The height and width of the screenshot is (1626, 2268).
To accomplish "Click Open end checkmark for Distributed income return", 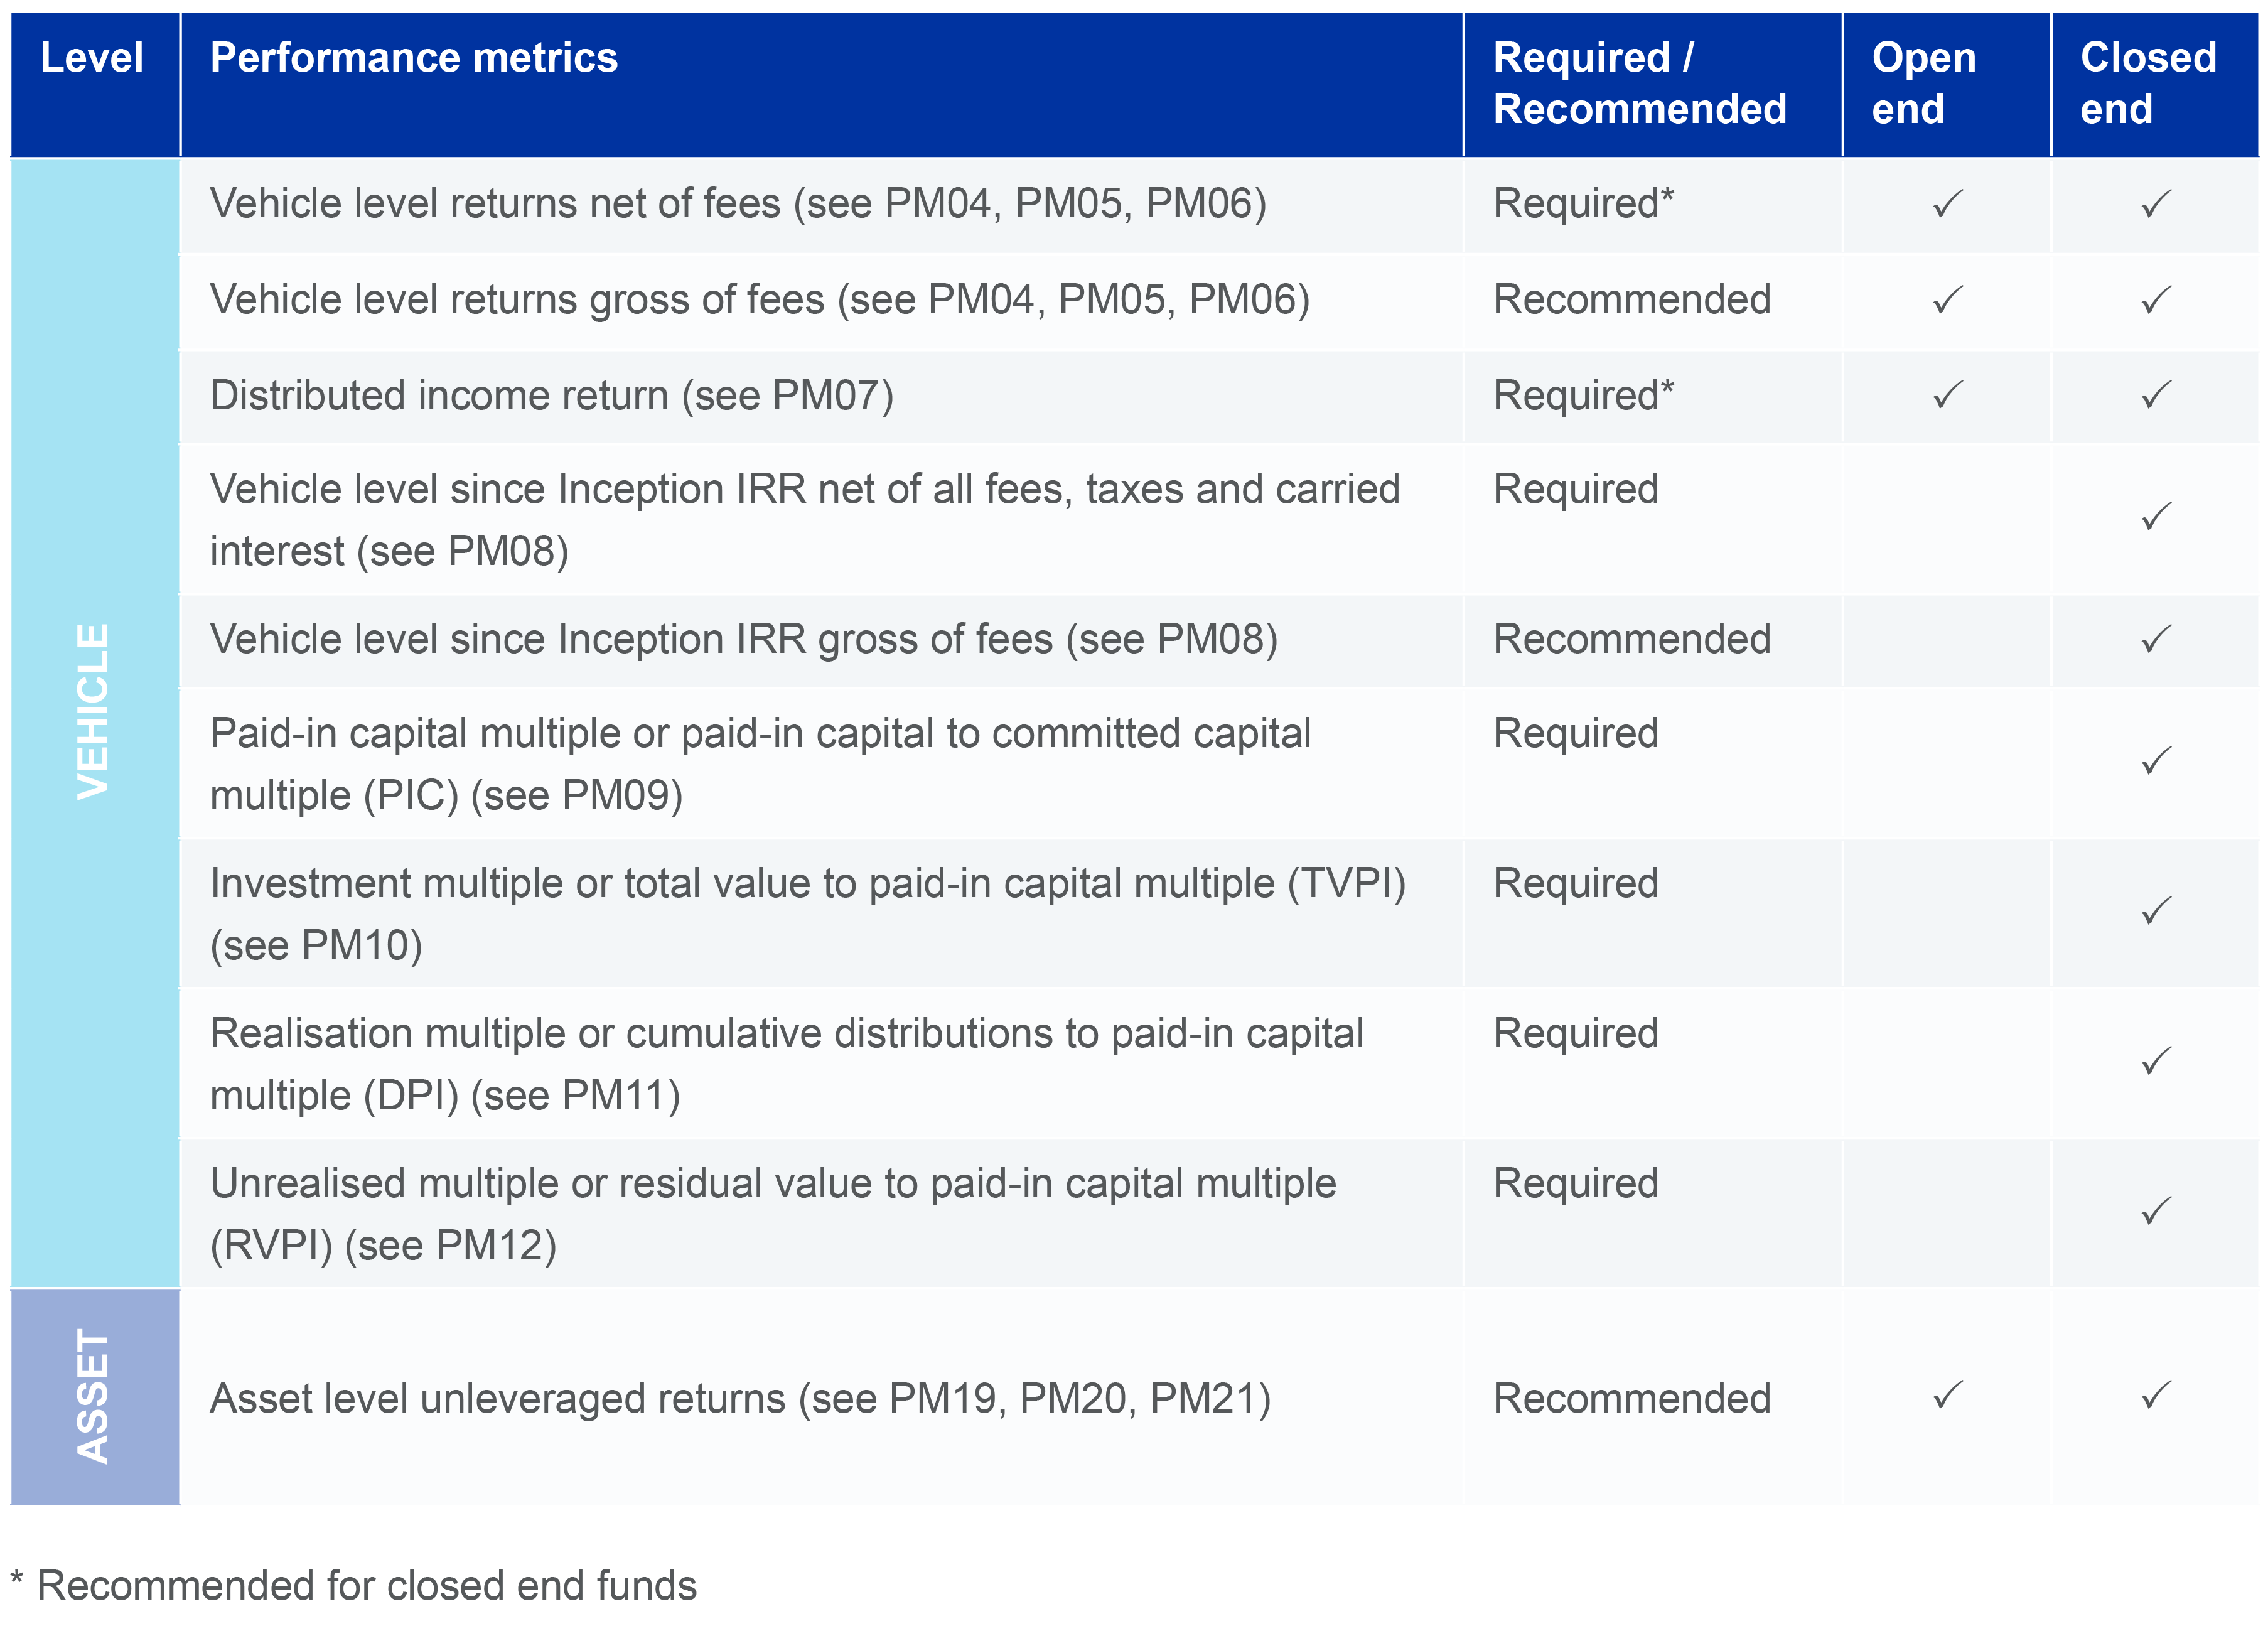I will (x=1947, y=395).
